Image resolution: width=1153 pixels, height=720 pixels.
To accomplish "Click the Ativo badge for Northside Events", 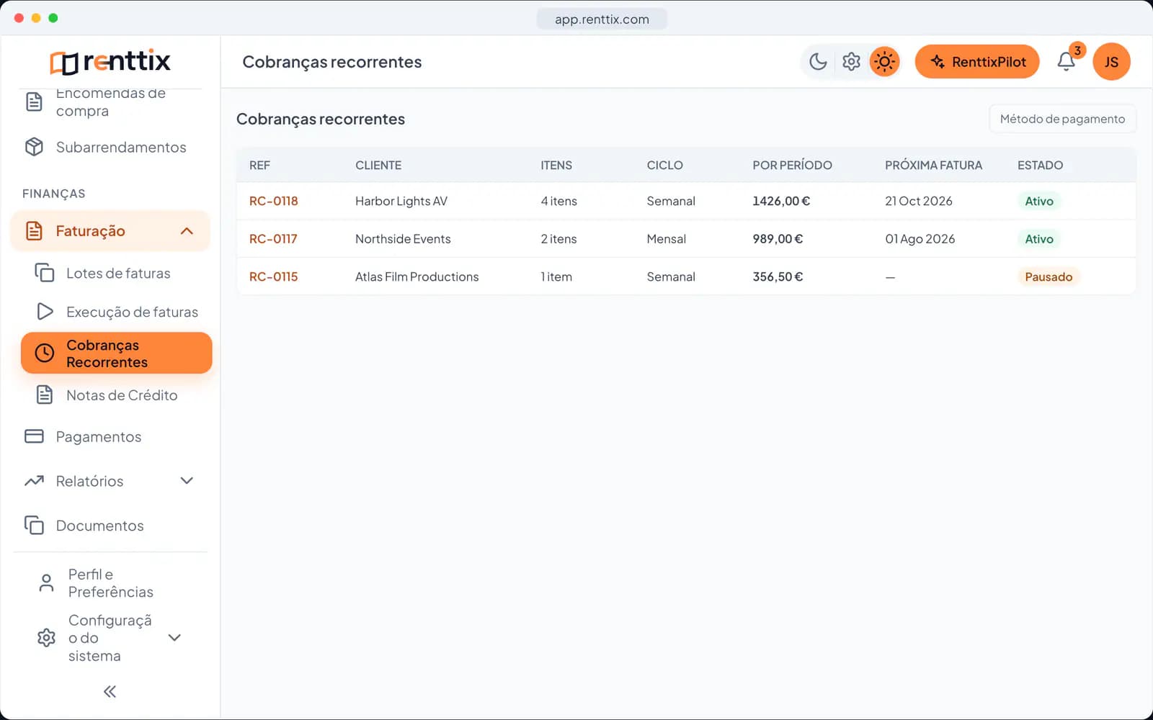I will point(1039,239).
